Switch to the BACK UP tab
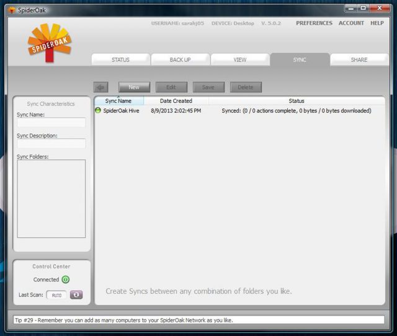397x336 pixels. pos(180,60)
